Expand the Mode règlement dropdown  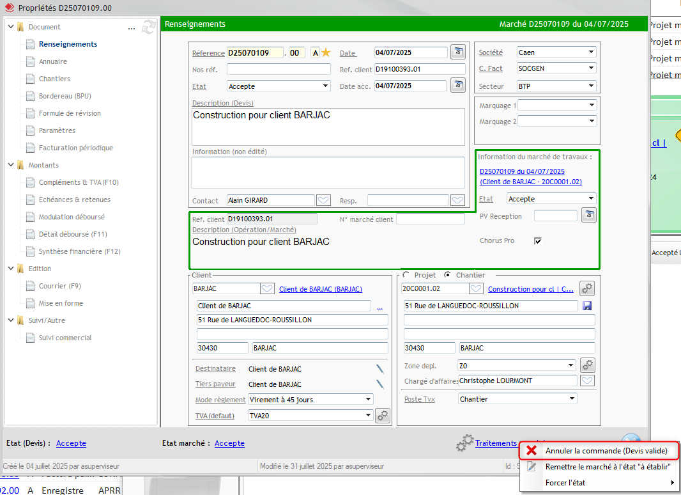pyautogui.click(x=310, y=399)
